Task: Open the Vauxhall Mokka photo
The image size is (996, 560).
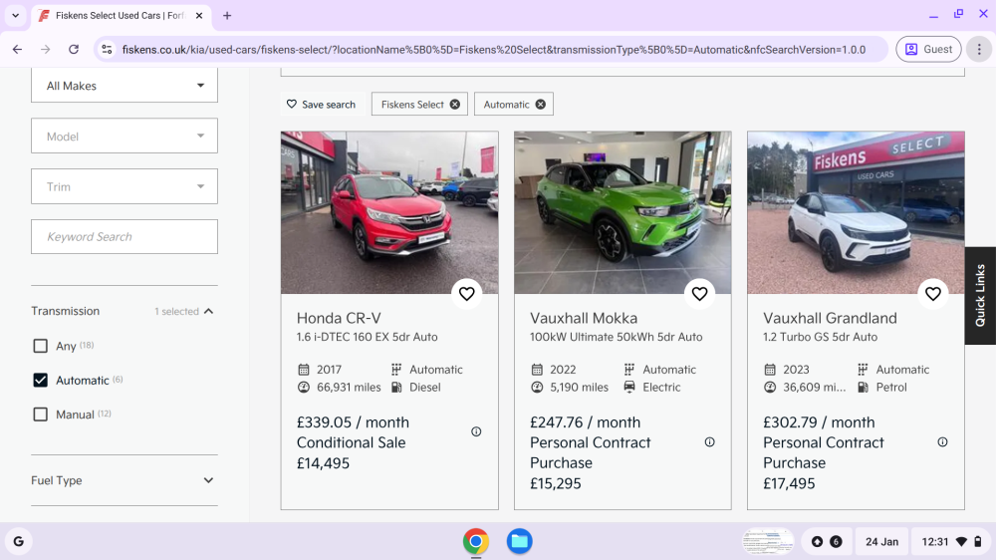Action: coord(622,212)
